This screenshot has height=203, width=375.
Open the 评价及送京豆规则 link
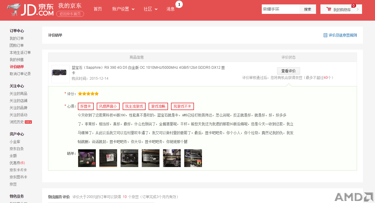[343, 35]
